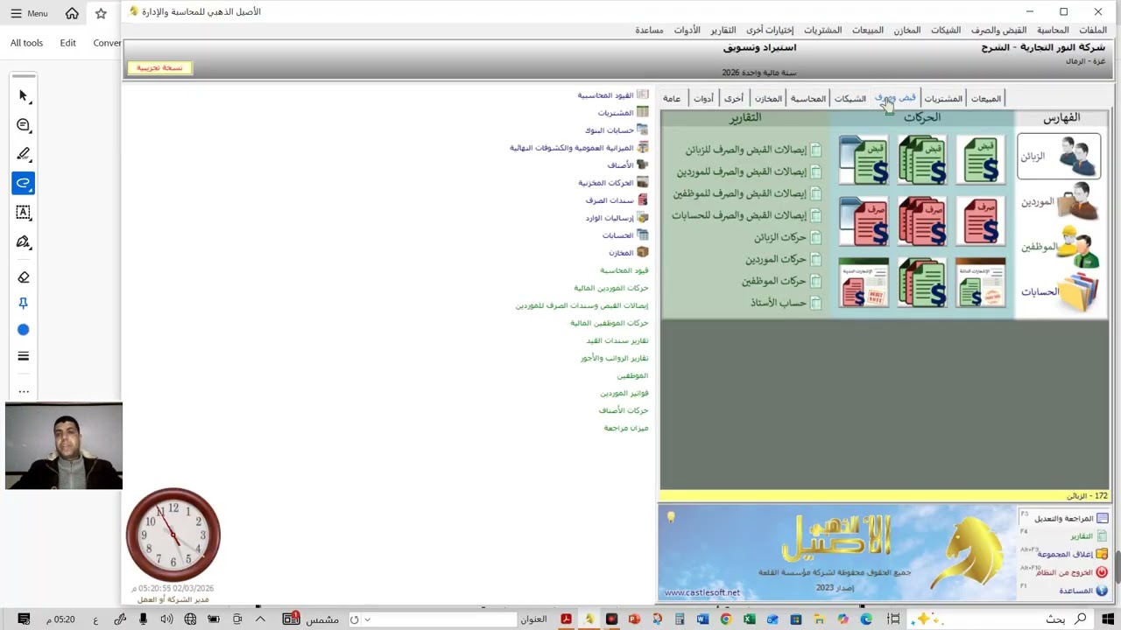Select the text box tool in sidebar
This screenshot has height=630, width=1121.
(24, 213)
